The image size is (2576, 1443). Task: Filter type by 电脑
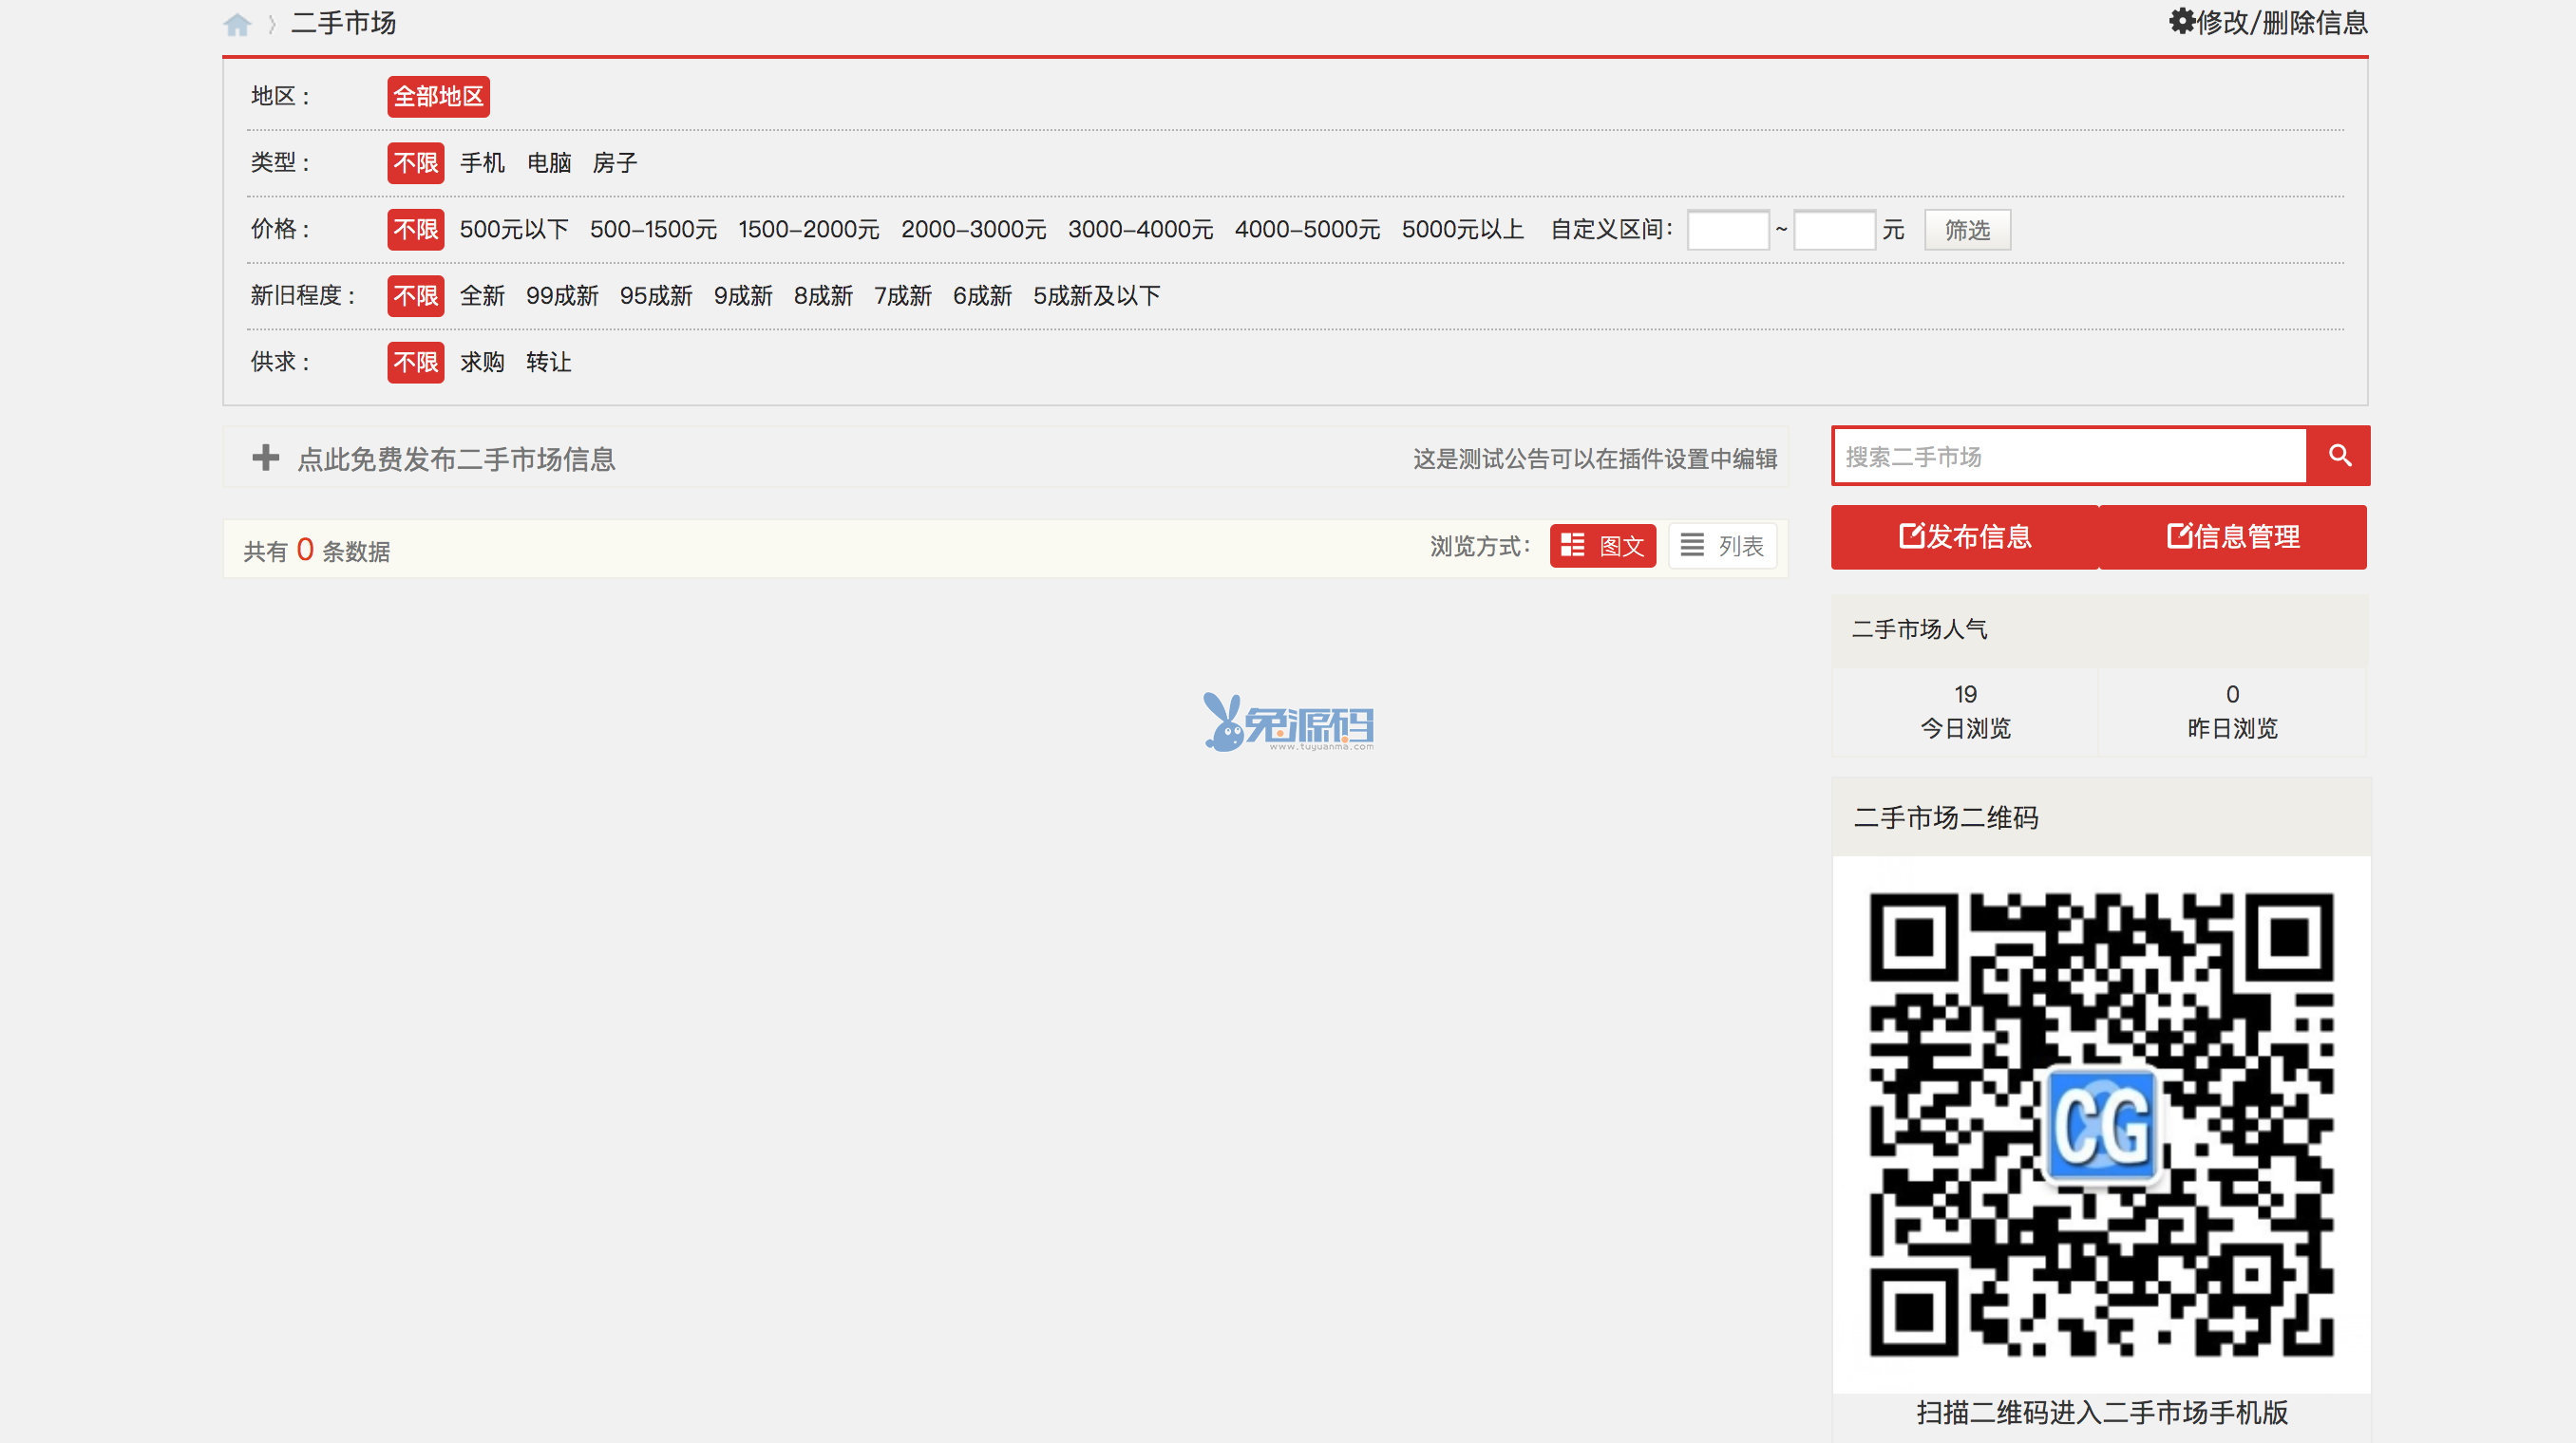coord(549,163)
